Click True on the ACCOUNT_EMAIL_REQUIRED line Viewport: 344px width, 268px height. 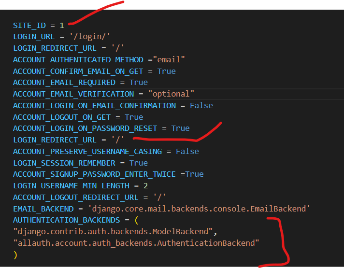click(x=139, y=83)
